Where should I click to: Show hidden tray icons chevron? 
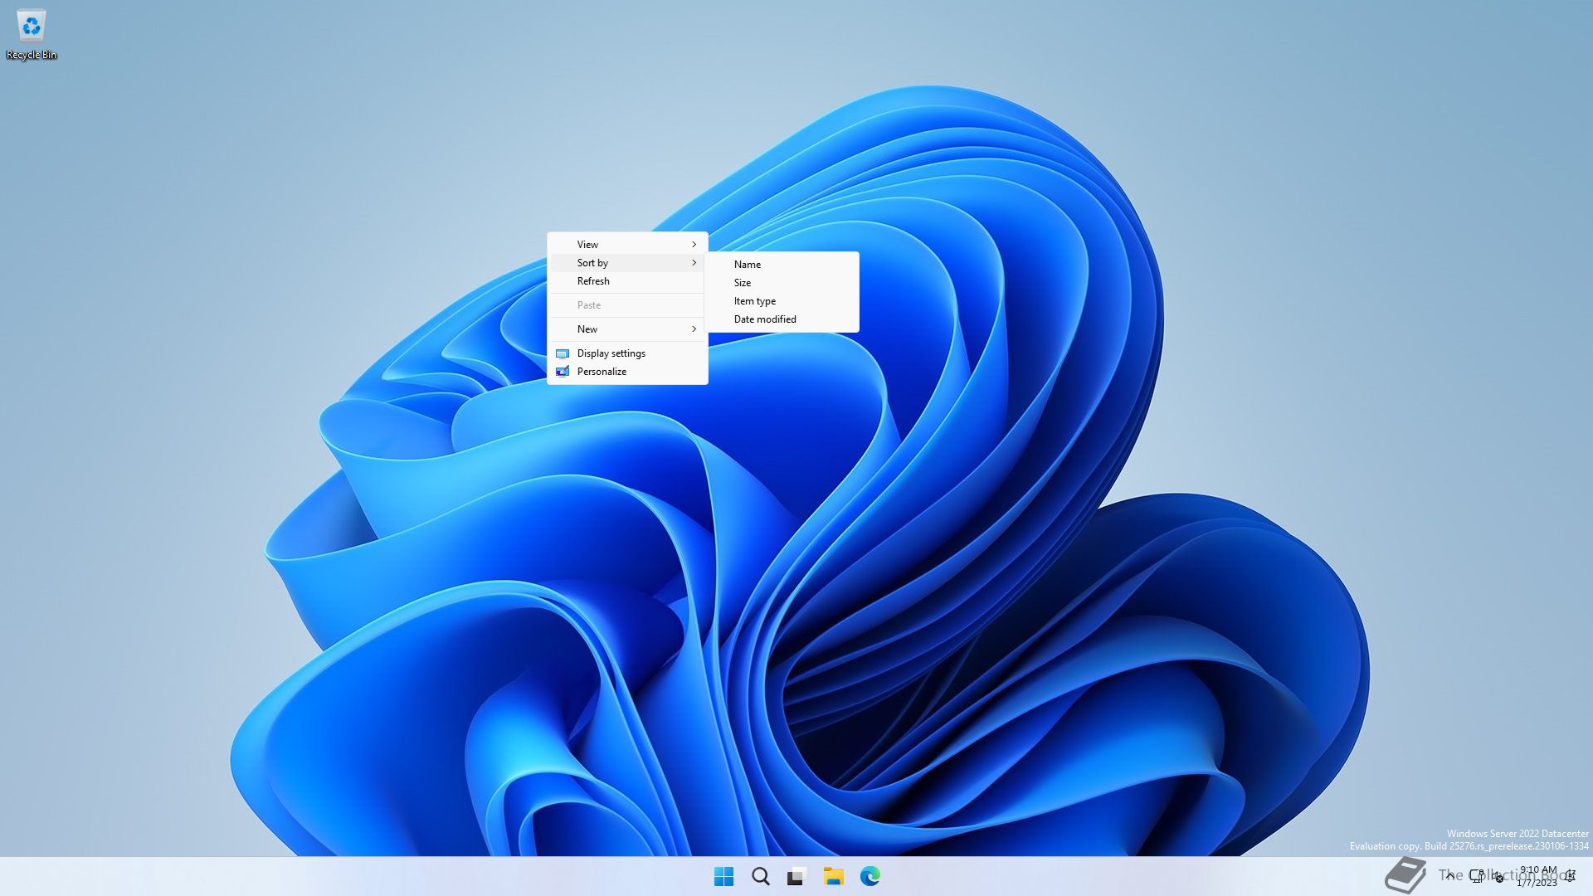tap(1449, 876)
